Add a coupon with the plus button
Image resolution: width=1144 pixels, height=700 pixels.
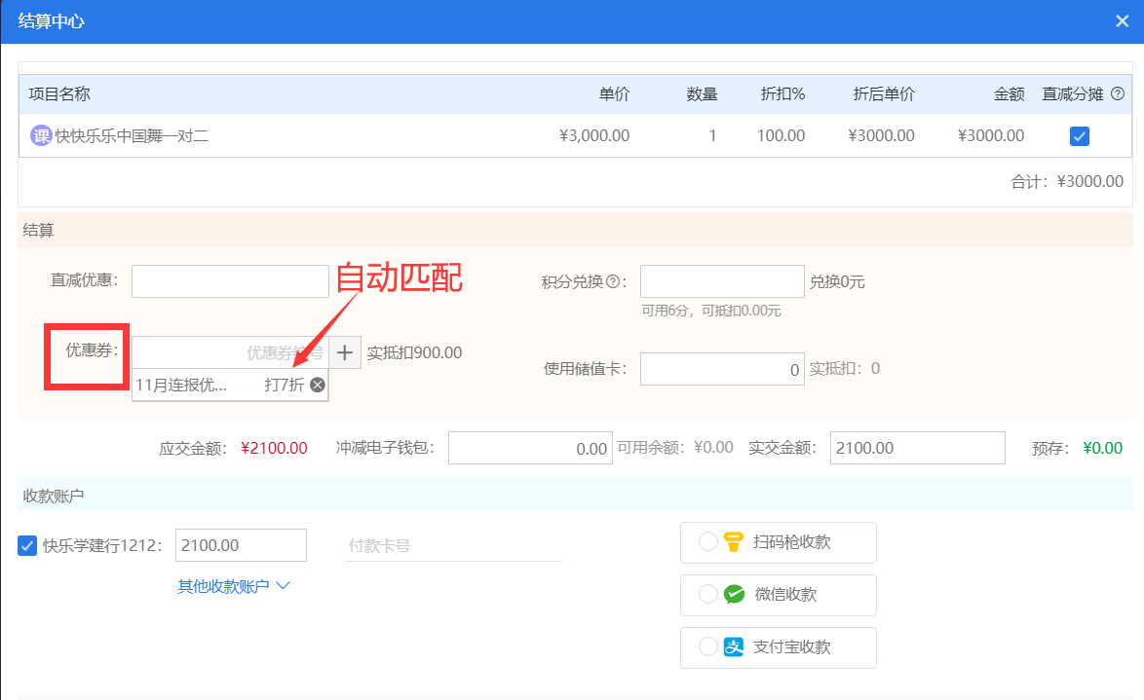344,352
